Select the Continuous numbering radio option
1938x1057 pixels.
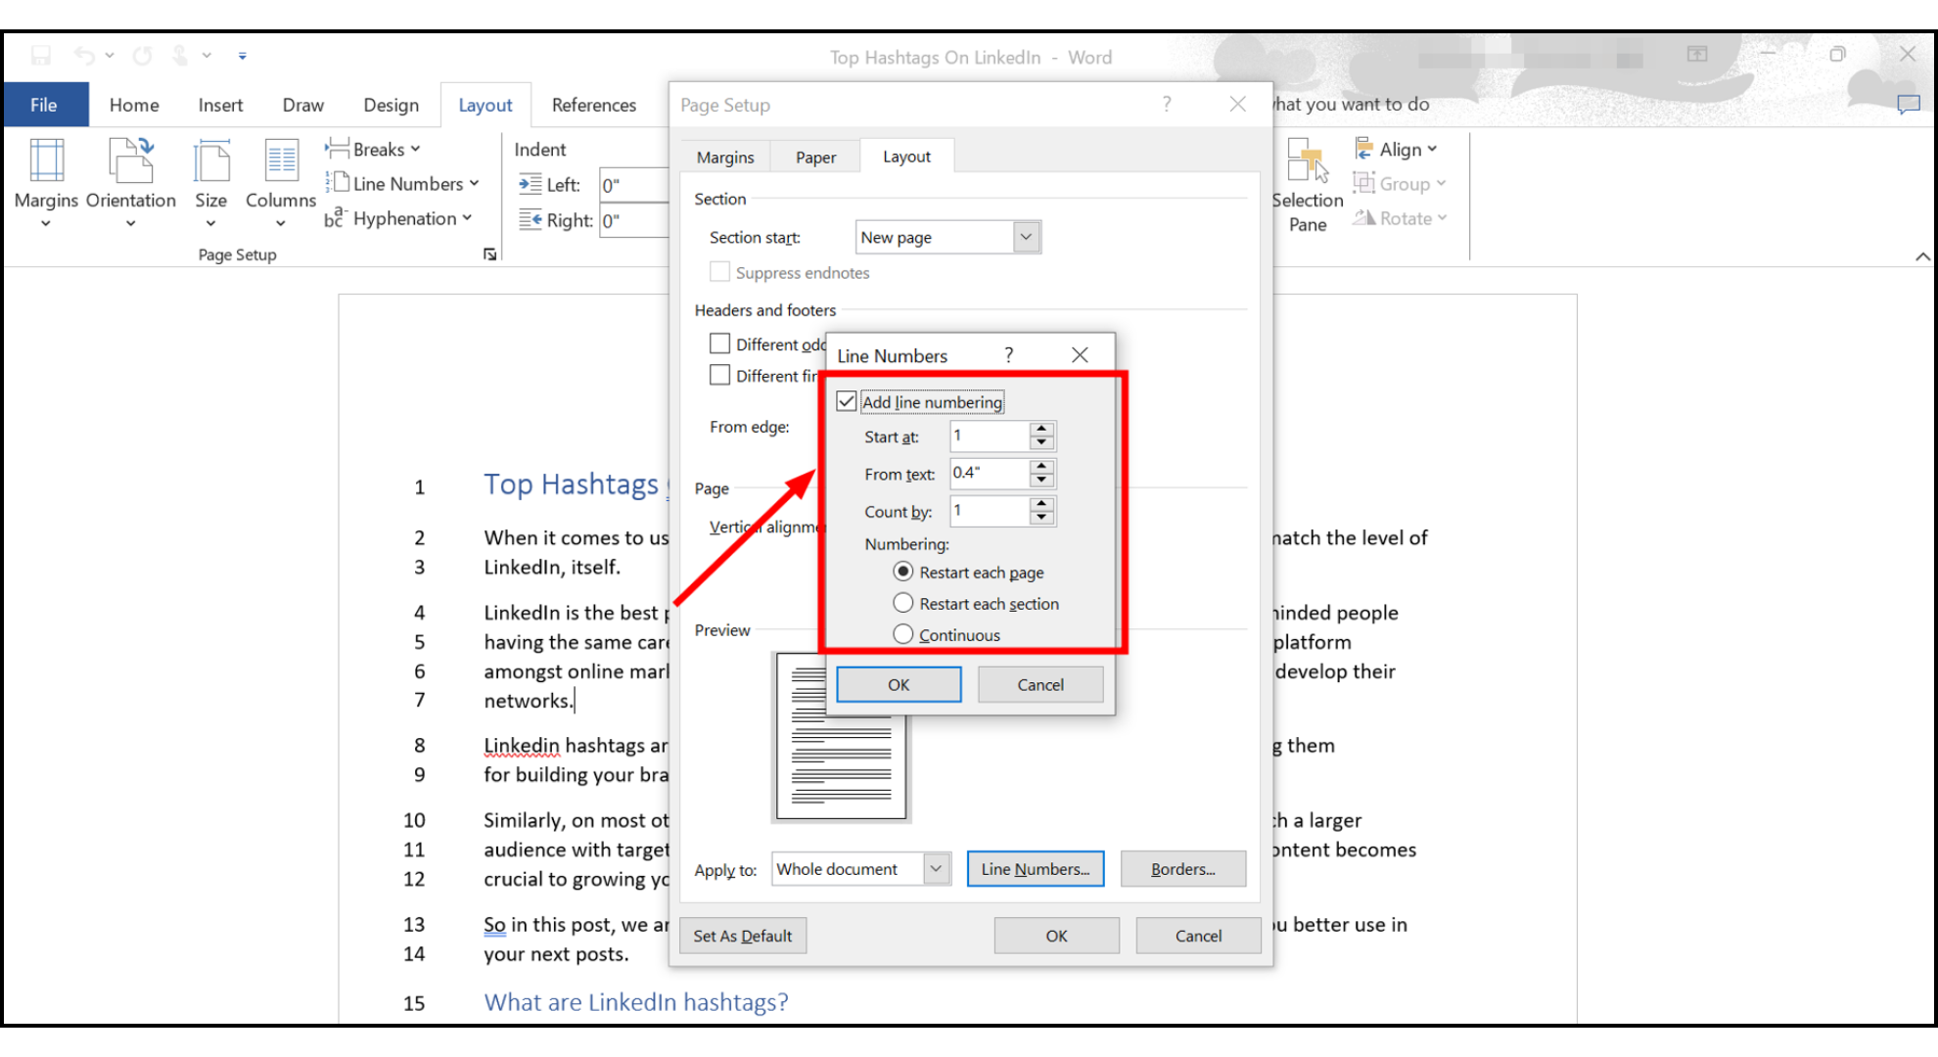(x=903, y=635)
